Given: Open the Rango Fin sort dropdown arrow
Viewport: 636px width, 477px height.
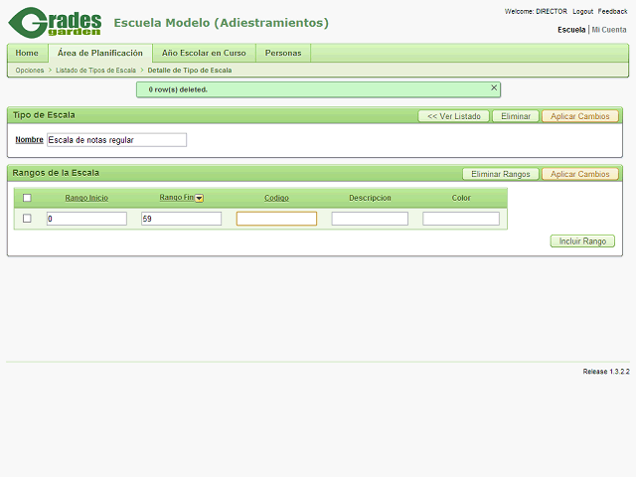Looking at the screenshot, I should tap(199, 198).
